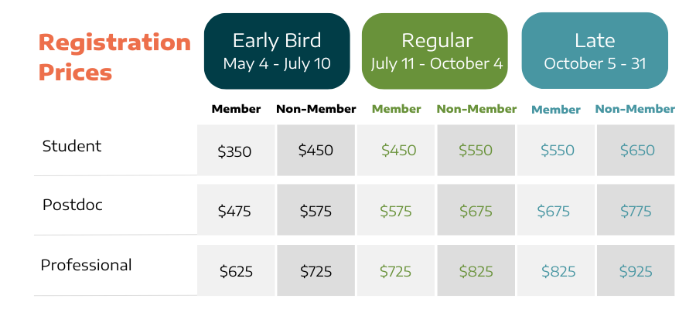
Task: Click the Regular Member column heading
Action: click(x=396, y=109)
